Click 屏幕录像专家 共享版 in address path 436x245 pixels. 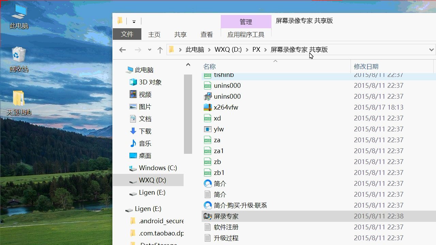point(299,50)
